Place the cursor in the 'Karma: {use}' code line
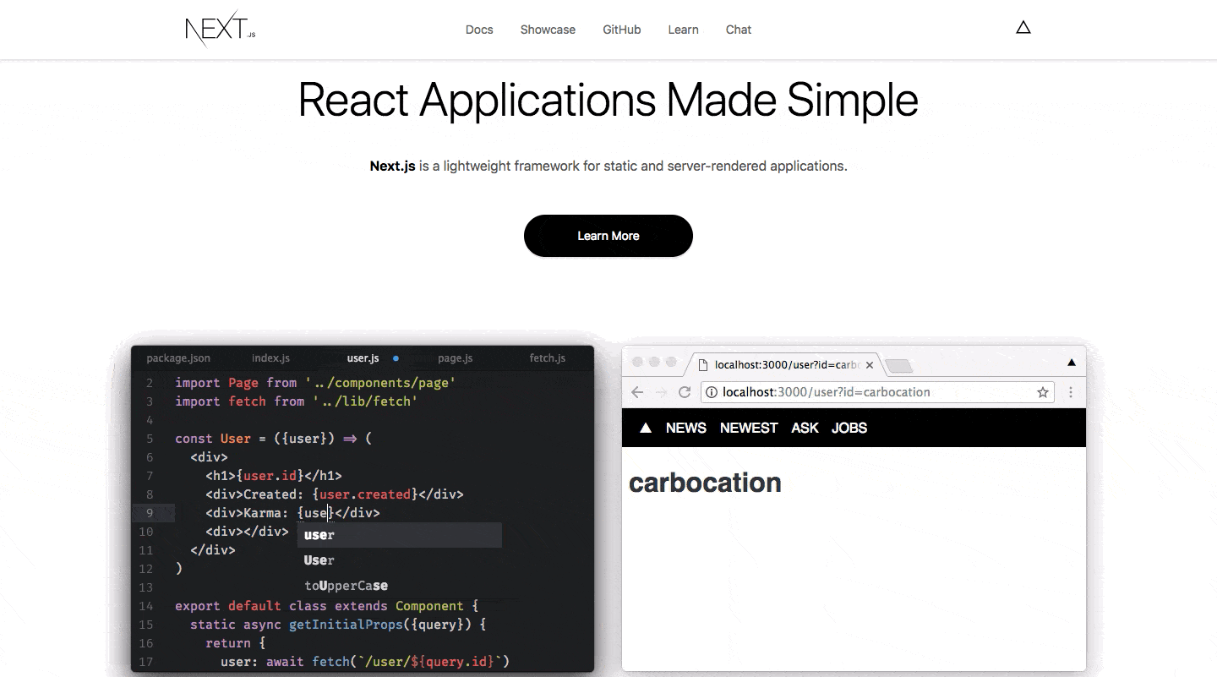Image resolution: width=1217 pixels, height=677 pixels. (293, 513)
